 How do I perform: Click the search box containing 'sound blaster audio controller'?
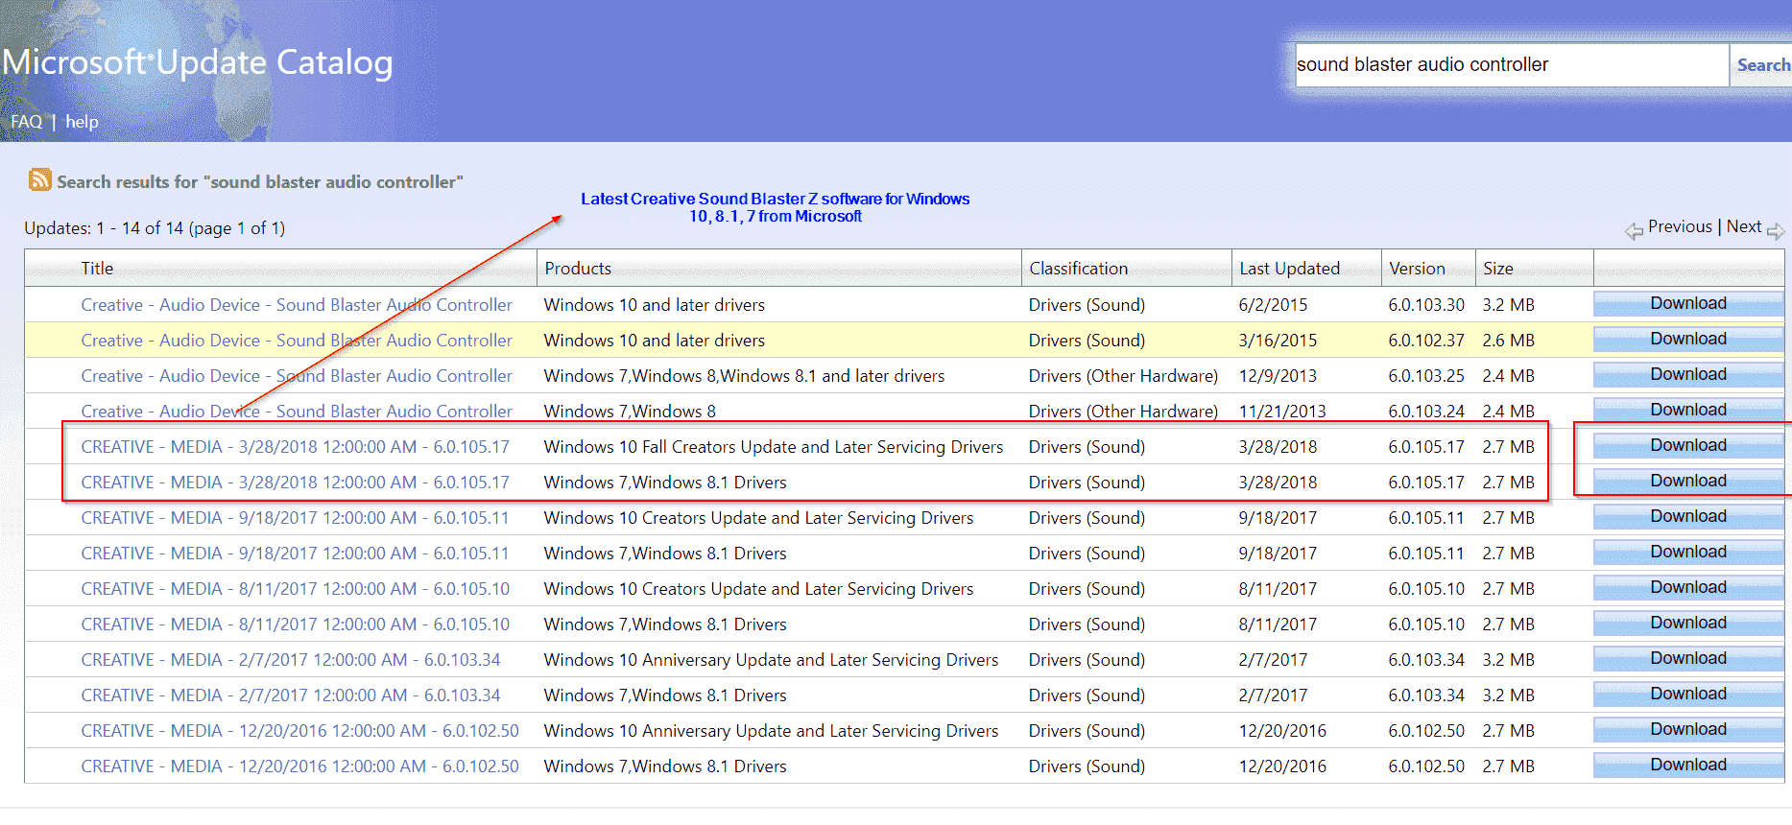tap(1512, 65)
